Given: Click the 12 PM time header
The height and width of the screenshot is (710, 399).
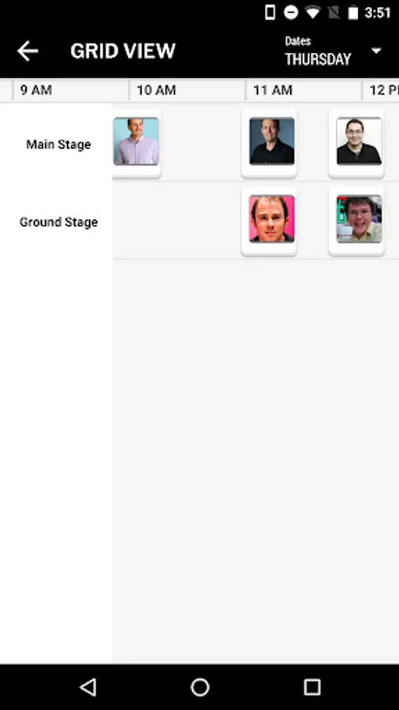Looking at the screenshot, I should (x=383, y=90).
